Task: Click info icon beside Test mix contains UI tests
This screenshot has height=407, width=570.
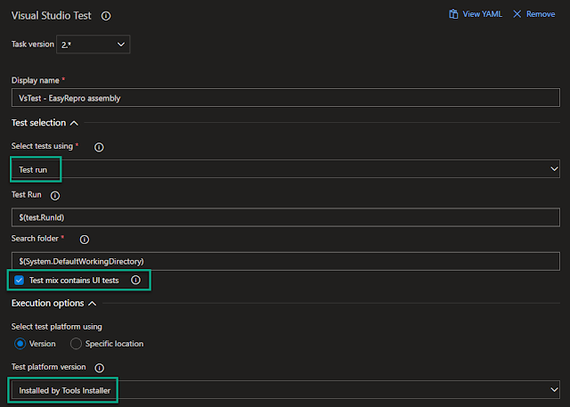Action: 135,281
